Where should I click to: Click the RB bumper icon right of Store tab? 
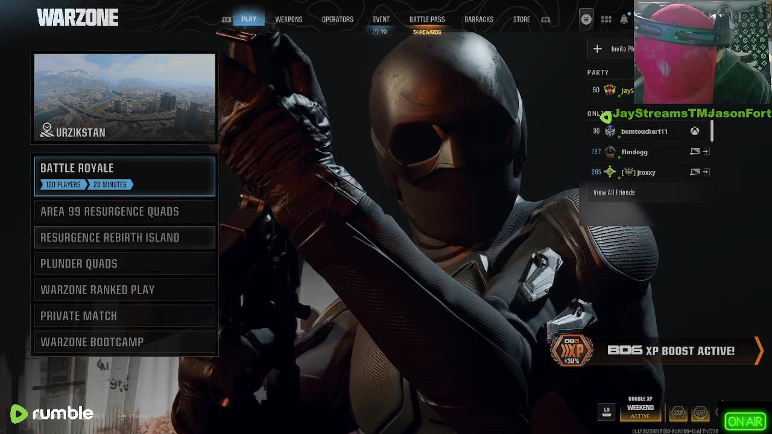coord(546,19)
